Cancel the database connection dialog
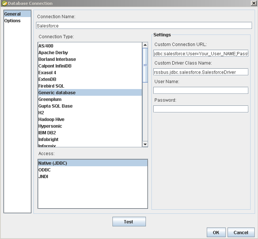 (241, 232)
